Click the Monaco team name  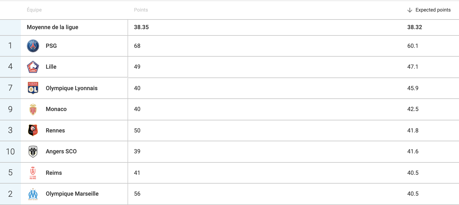click(56, 109)
